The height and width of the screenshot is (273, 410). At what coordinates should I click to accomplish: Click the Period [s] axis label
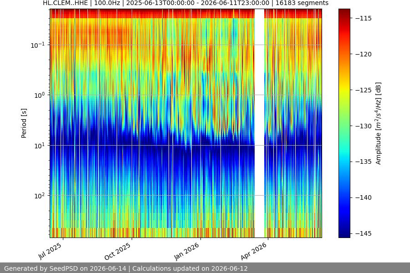click(24, 123)
